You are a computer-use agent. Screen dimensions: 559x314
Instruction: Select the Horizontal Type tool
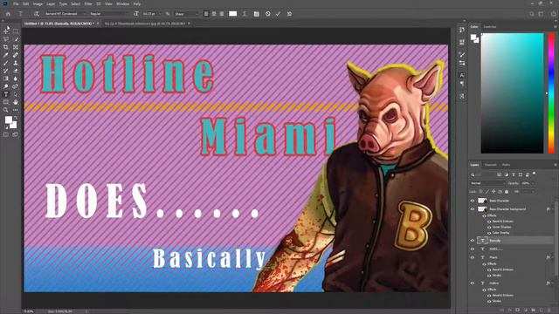(6, 94)
